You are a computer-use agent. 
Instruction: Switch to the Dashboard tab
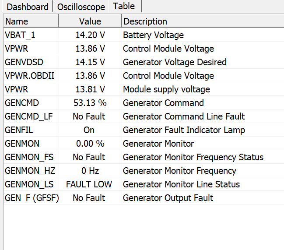pos(28,7)
